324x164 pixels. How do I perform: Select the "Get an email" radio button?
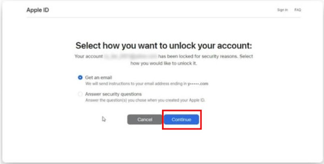point(80,77)
